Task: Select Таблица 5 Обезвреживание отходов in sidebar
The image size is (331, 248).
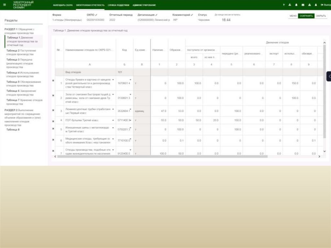Action: point(24,84)
